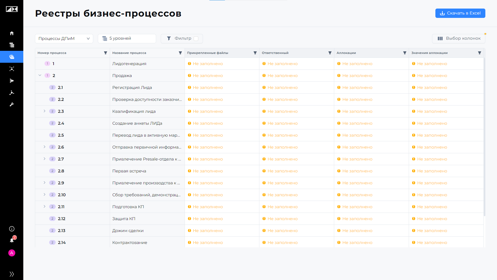
Task: Filter the Ответственный column
Action: pyautogui.click(x=330, y=53)
